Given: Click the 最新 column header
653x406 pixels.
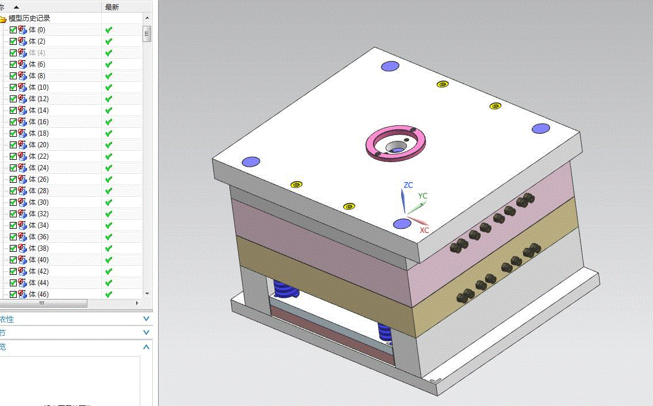Looking at the screenshot, I should click(x=112, y=7).
